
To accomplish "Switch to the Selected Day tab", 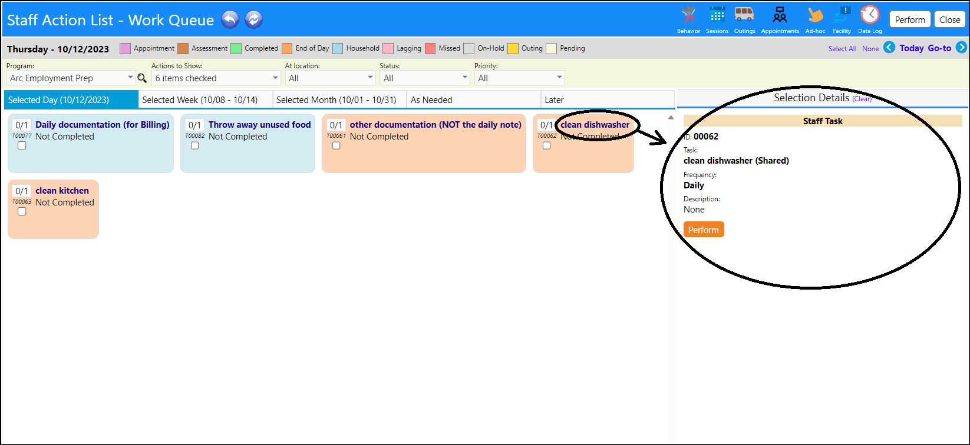I will point(71,99).
